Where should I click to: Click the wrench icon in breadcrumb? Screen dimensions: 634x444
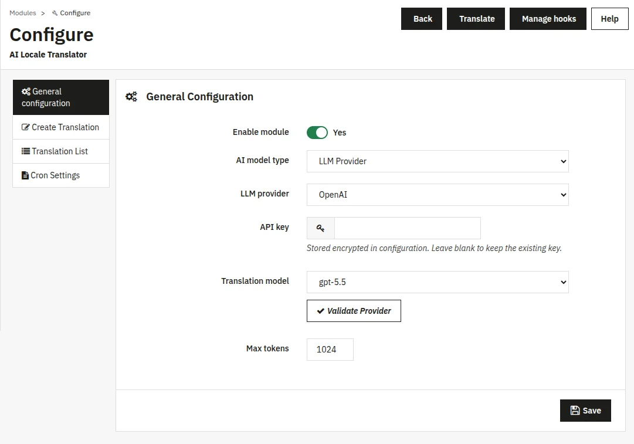coord(55,13)
